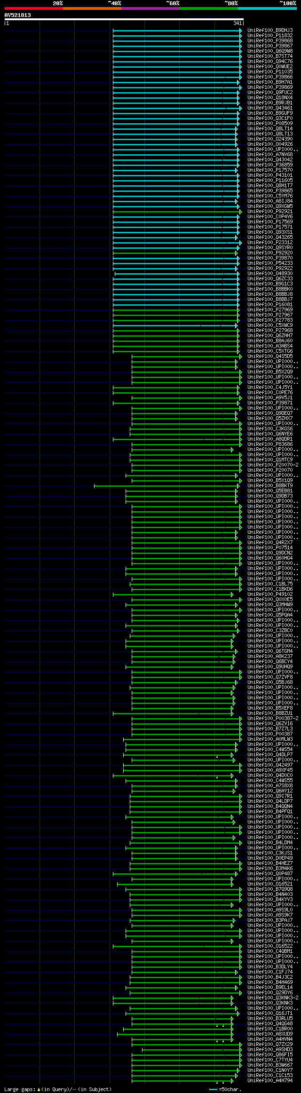This screenshot has height=1093, width=301.
Task: Select hit label UniRef100_Q93XS1
Action: (270, 232)
